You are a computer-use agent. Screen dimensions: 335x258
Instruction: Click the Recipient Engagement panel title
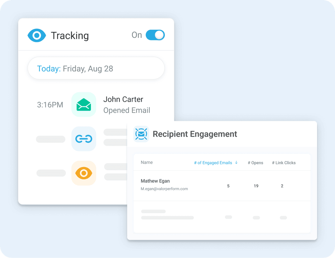click(195, 134)
